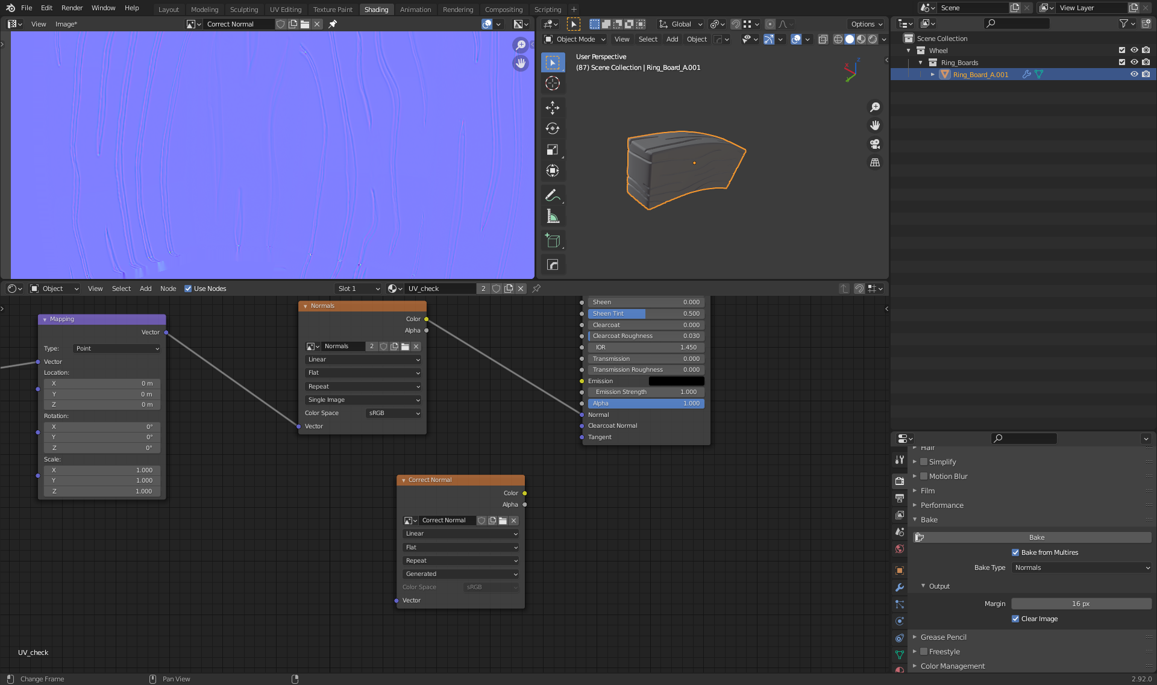Click the Options button in viewport header
Viewport: 1157px width, 685px height.
coord(867,24)
